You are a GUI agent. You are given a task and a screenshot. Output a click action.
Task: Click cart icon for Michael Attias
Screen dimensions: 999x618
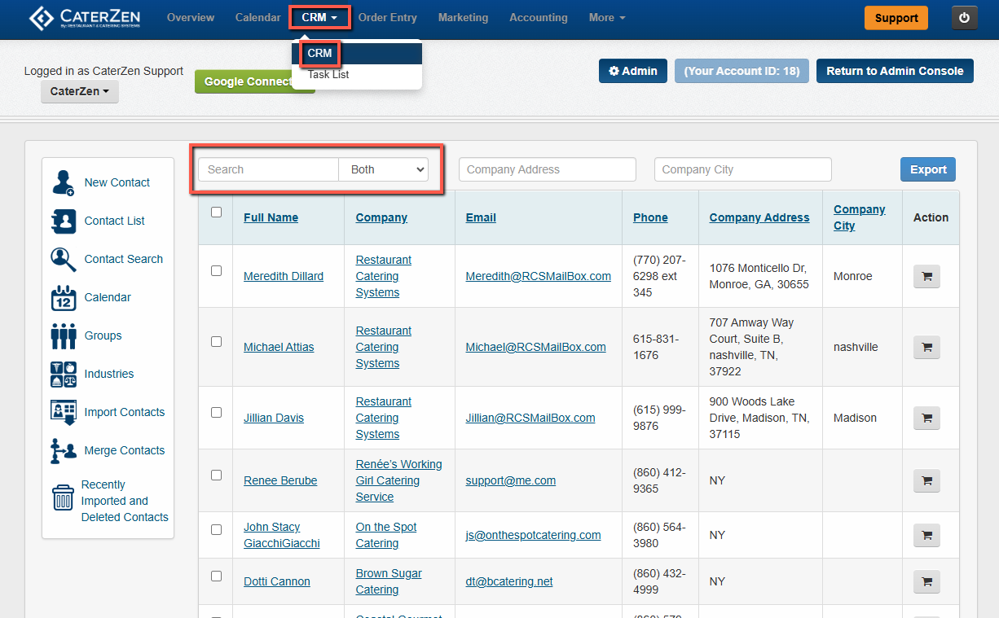coord(926,347)
